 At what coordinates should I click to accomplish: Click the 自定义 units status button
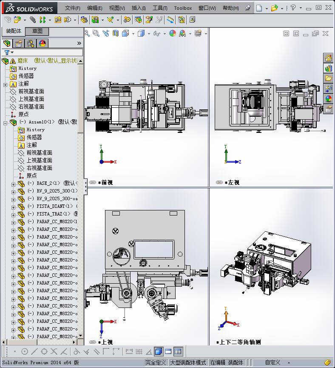(273, 362)
